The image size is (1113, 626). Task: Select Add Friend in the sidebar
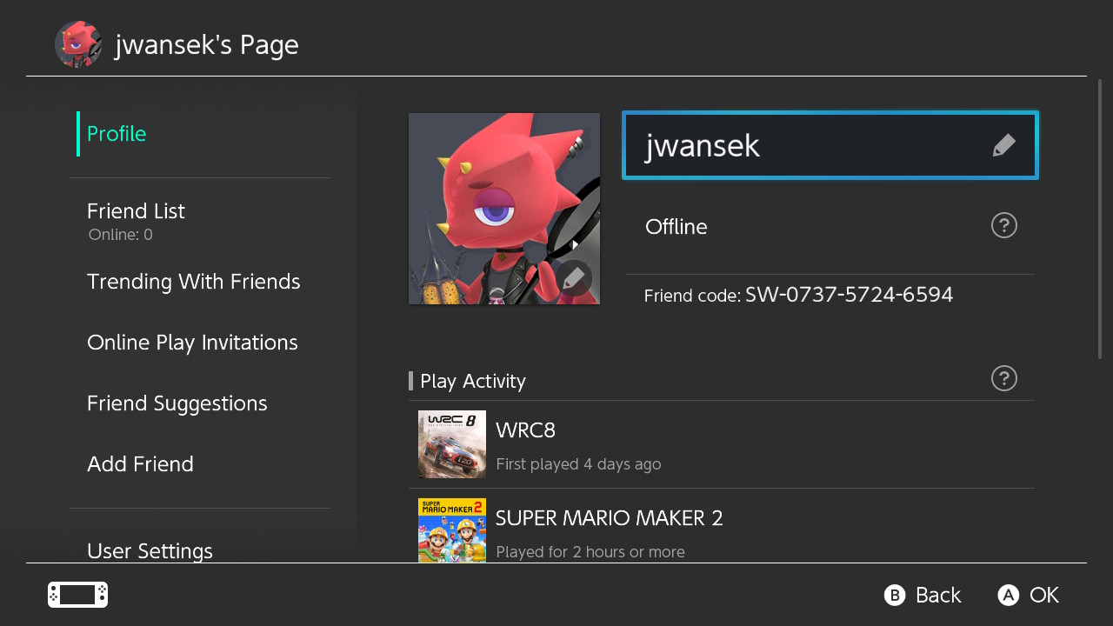(x=140, y=464)
